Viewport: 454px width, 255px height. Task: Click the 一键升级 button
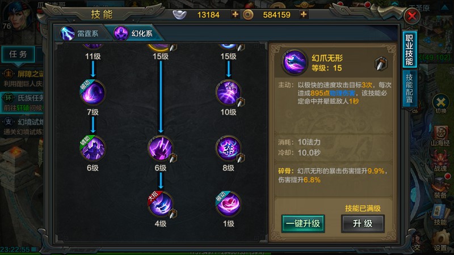(303, 223)
